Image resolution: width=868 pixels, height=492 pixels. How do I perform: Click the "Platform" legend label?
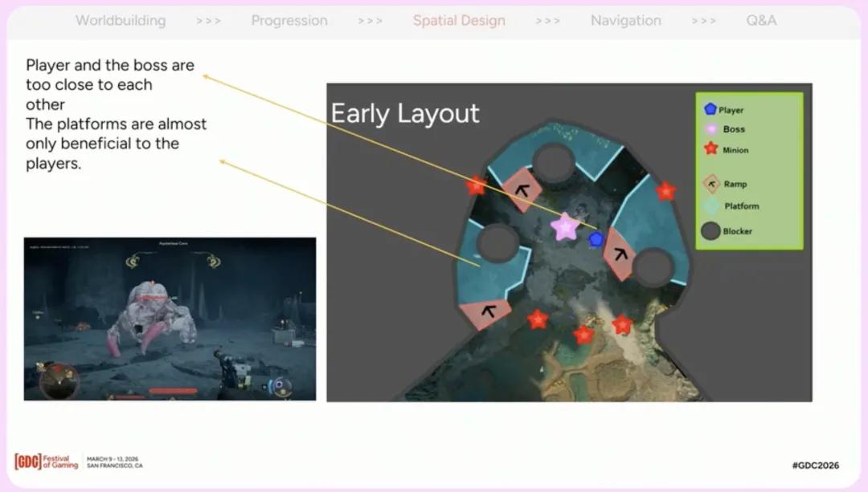tap(742, 206)
